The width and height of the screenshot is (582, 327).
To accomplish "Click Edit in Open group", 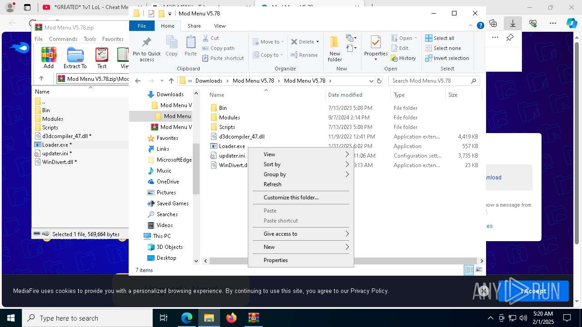I will pyautogui.click(x=400, y=48).
